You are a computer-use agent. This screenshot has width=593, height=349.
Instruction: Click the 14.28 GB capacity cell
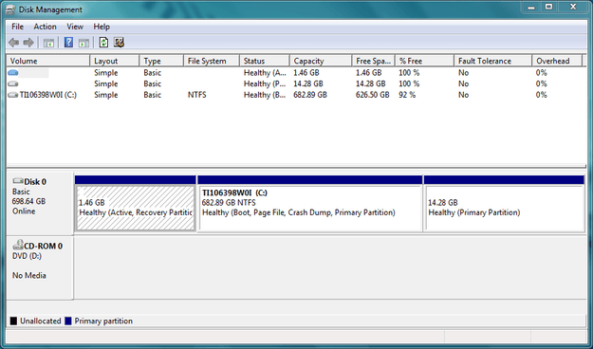click(x=308, y=83)
